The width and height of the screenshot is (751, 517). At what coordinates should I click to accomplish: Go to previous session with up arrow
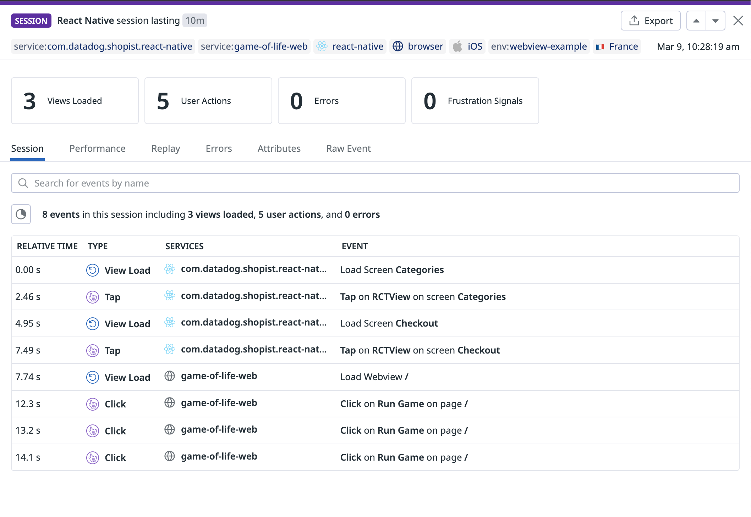[696, 21]
